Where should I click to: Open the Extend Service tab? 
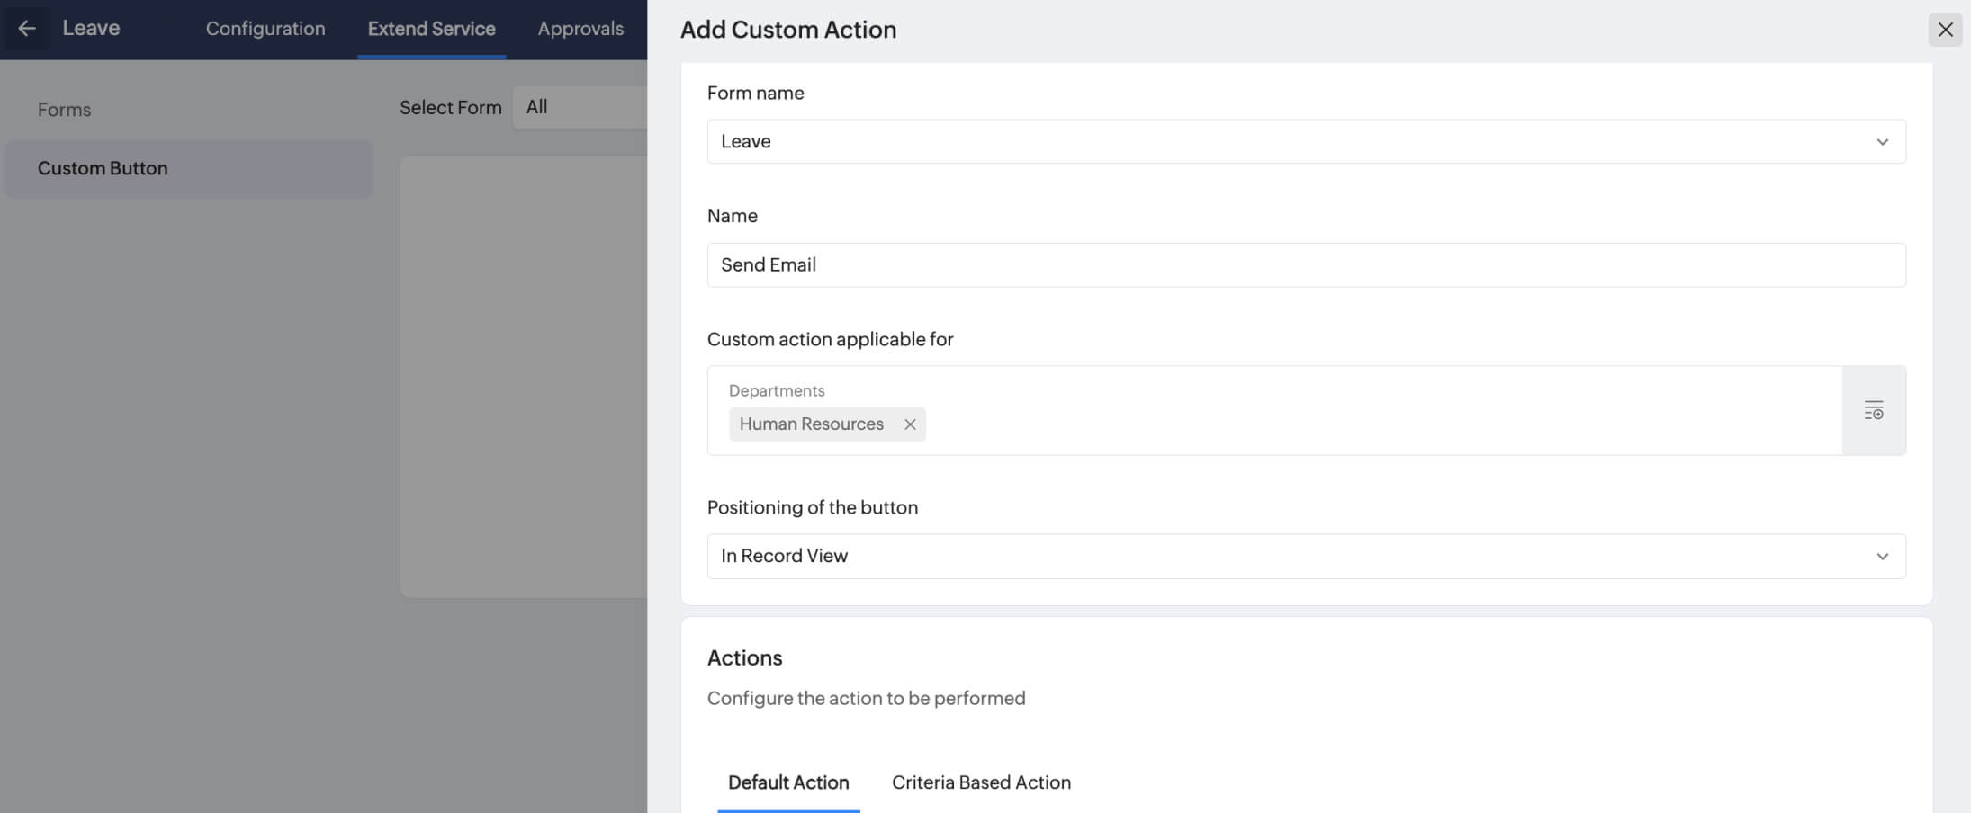[x=431, y=29]
